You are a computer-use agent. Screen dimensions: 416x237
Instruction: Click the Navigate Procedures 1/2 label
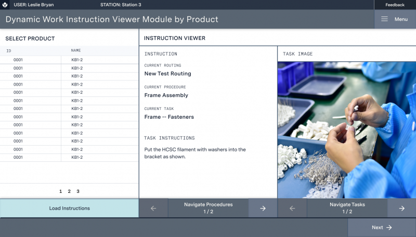(x=208, y=208)
